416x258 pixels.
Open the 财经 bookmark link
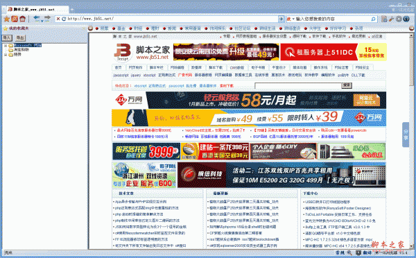138,28
